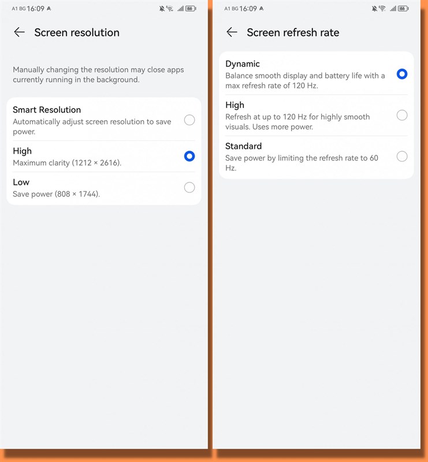
Task: Select the Low resolution radio button
Action: [x=189, y=187]
